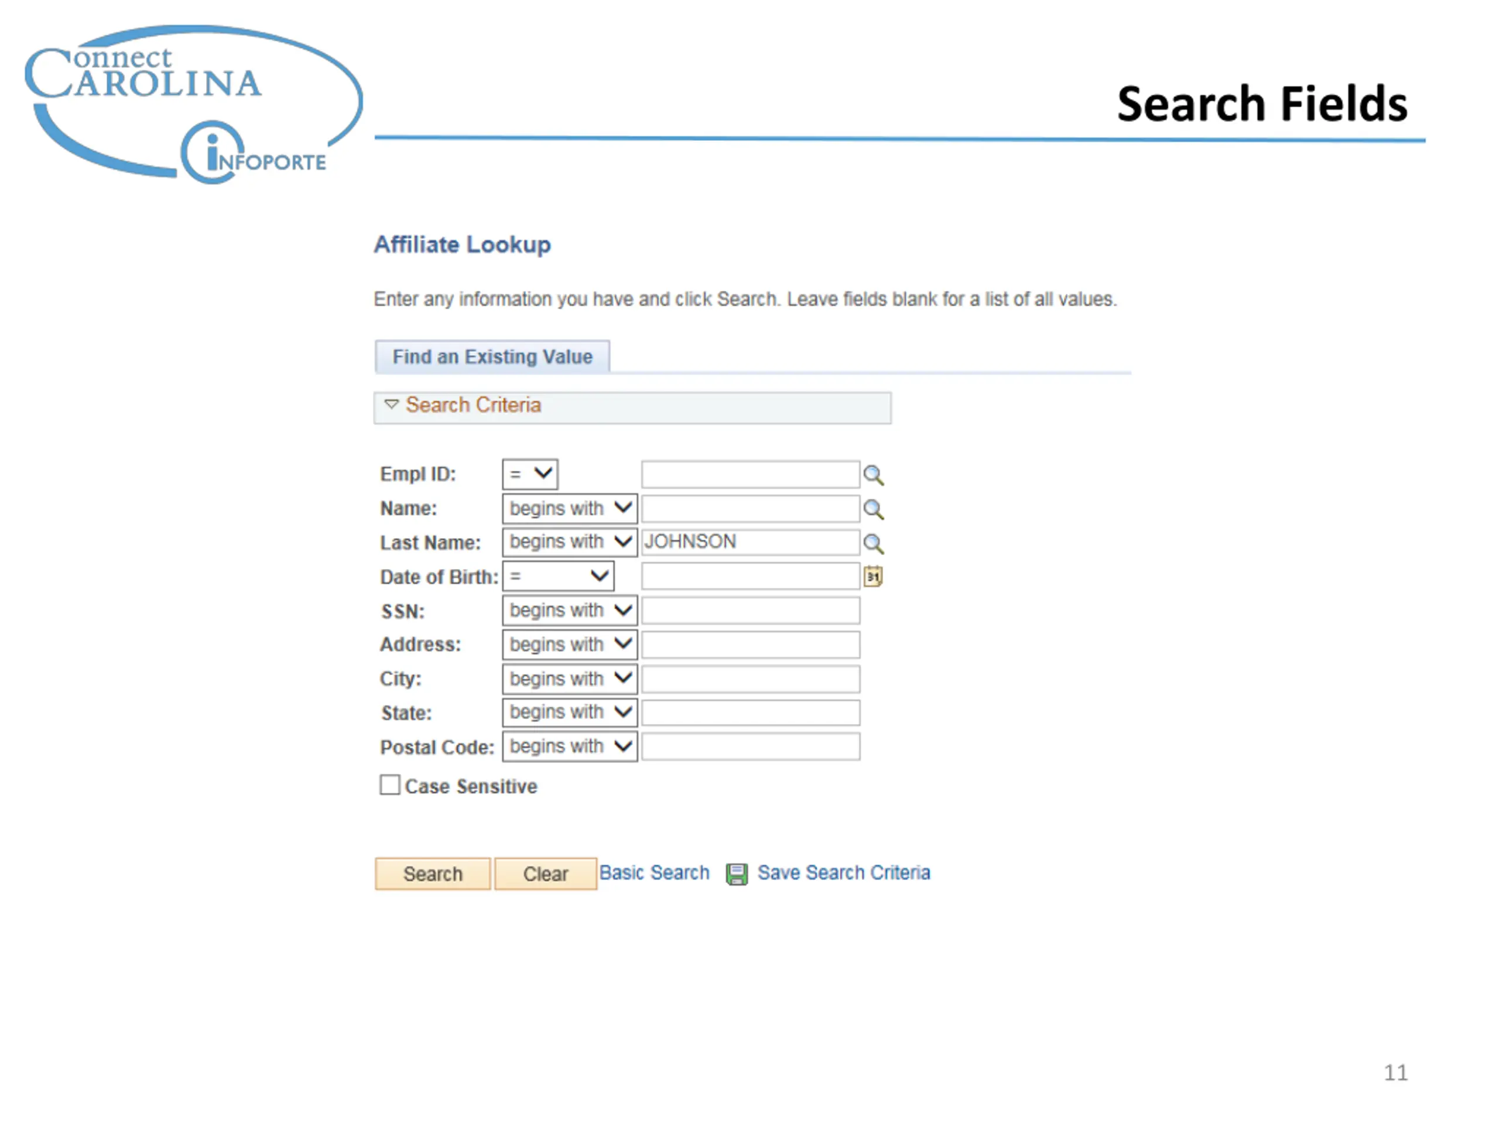Select the Find an Existing Value tab

[x=492, y=357]
